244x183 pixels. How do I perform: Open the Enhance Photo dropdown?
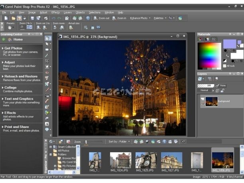pos(140,18)
